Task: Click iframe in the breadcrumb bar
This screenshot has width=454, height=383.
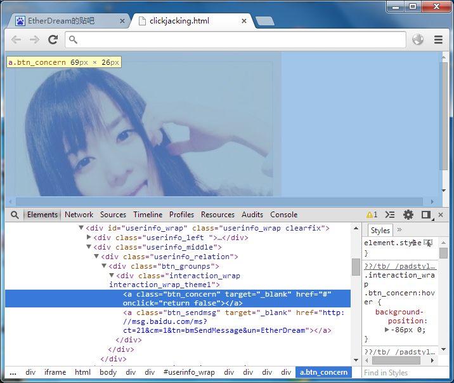Action: click(55, 372)
